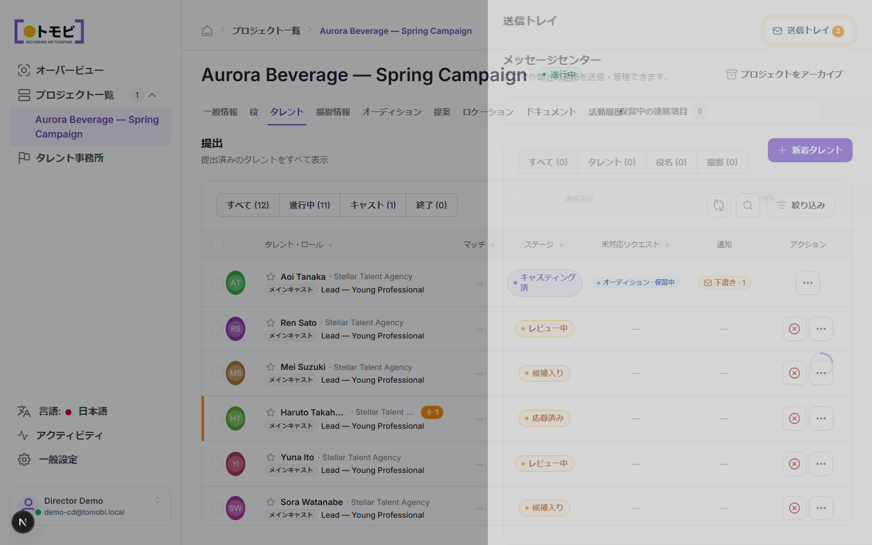This screenshot has height=545, width=872.
Task: Switch to ドキュメント tab
Action: [550, 112]
